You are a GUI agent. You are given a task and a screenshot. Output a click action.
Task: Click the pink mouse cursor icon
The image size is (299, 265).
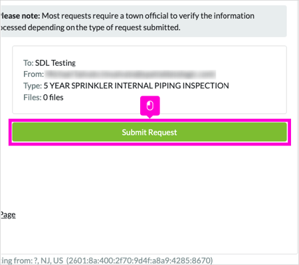pos(150,106)
